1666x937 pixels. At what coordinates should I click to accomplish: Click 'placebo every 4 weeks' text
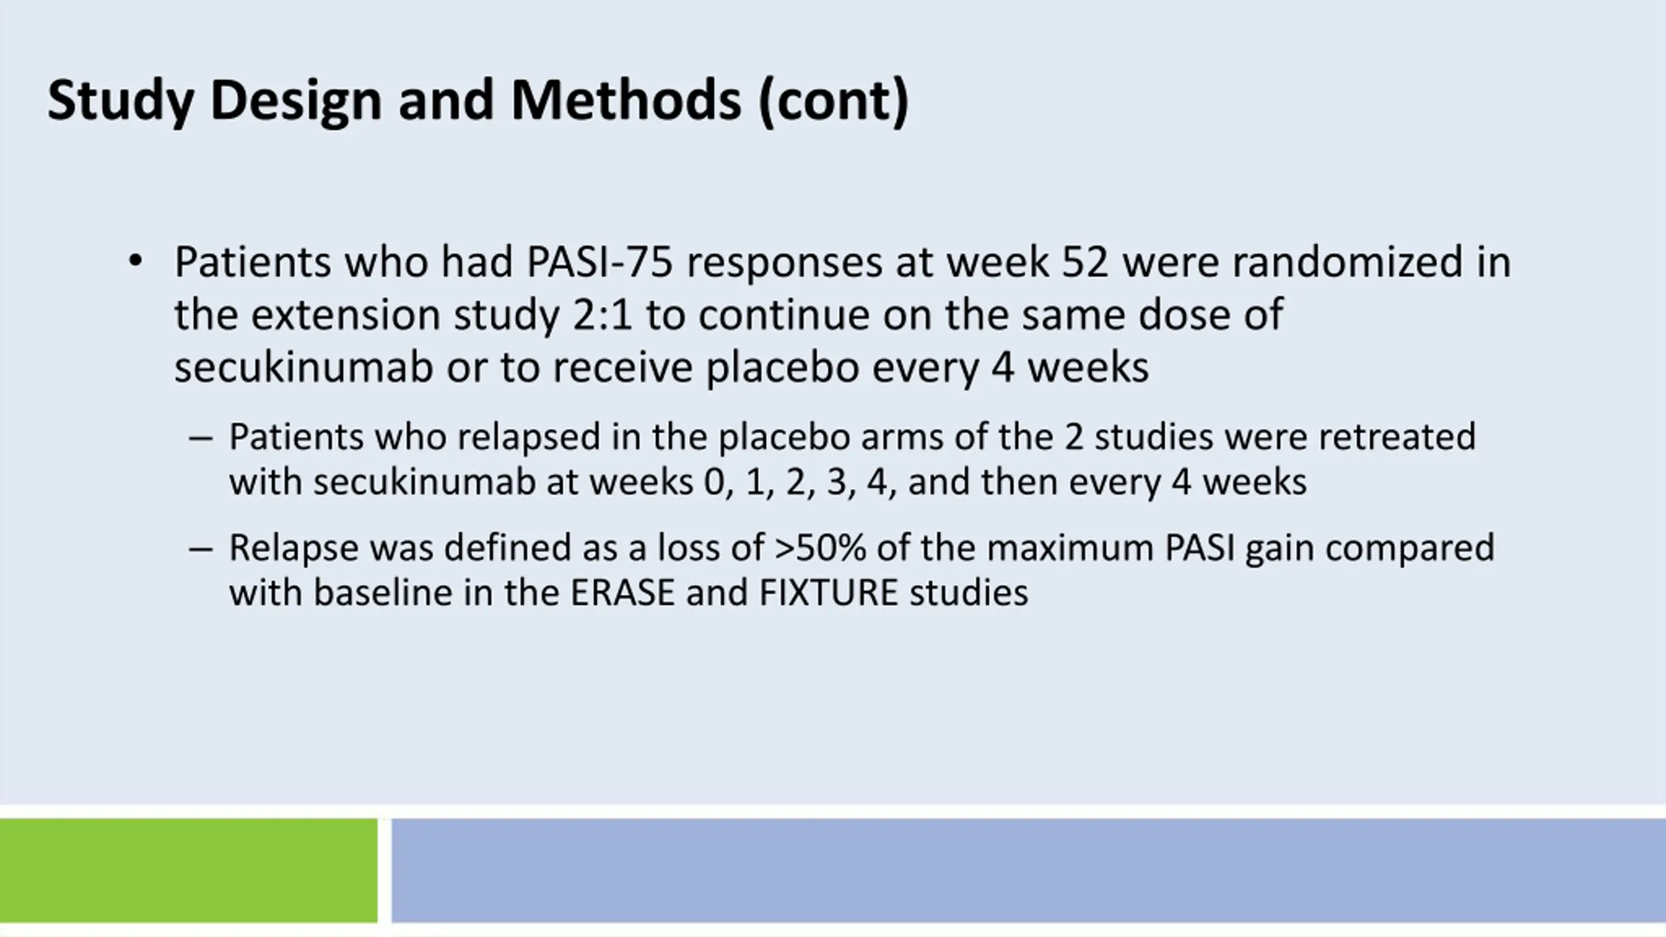[928, 368]
